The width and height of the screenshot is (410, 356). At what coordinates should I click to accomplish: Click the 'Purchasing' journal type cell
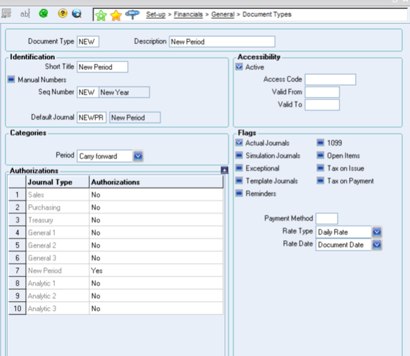point(57,208)
